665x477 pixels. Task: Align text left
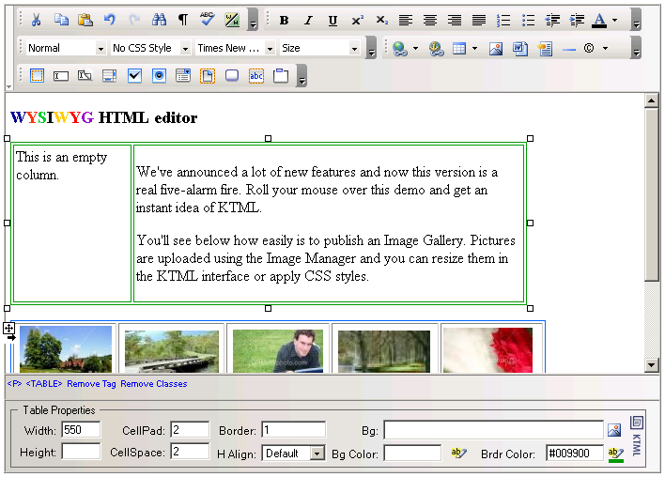coord(406,21)
